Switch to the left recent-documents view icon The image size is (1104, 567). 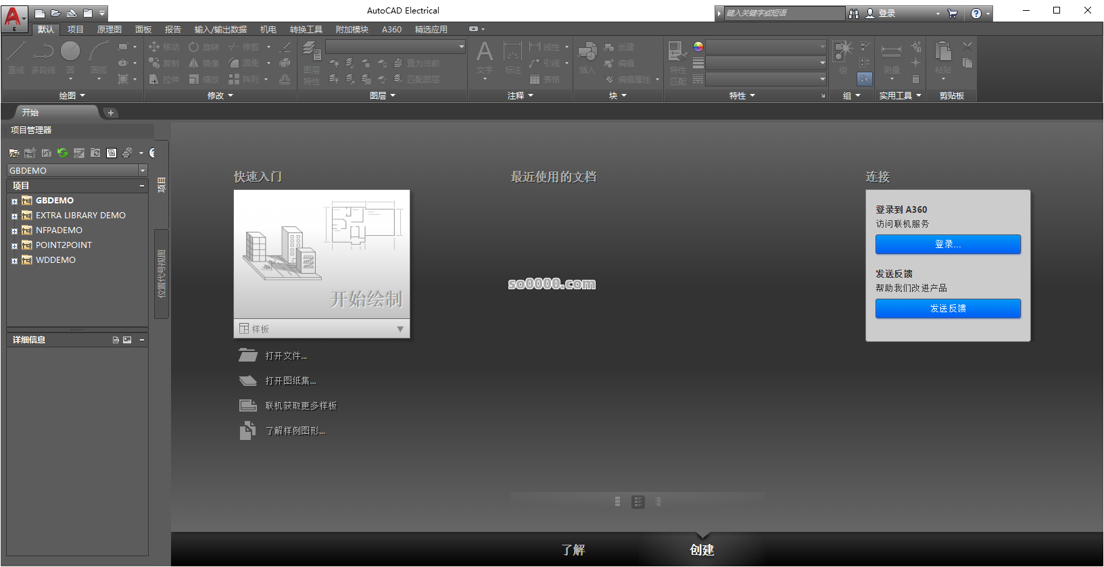pyautogui.click(x=618, y=502)
